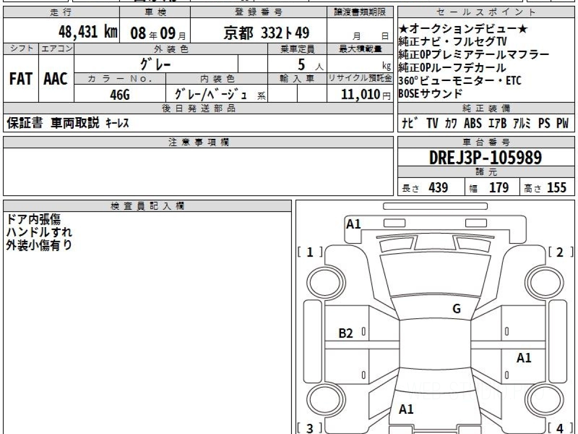Image resolution: width=578 pixels, height=434 pixels.
Task: Select the アルミ equipment entry
Action: [522, 123]
